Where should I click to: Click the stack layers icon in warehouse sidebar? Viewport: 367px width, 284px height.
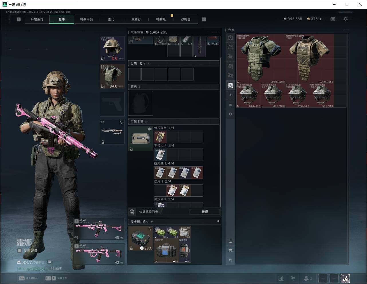pyautogui.click(x=230, y=250)
